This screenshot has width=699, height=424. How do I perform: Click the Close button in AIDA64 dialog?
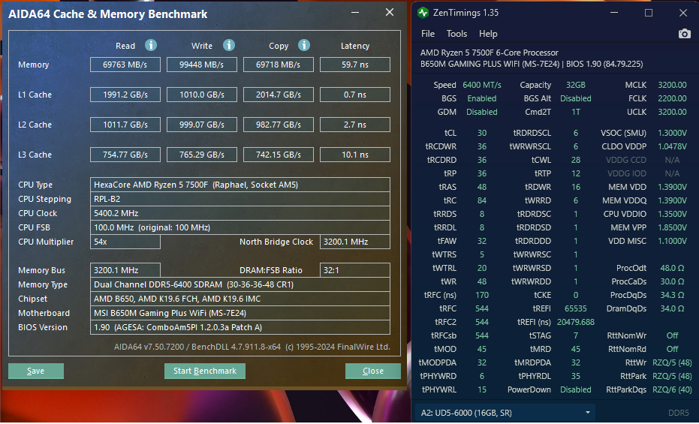372,371
